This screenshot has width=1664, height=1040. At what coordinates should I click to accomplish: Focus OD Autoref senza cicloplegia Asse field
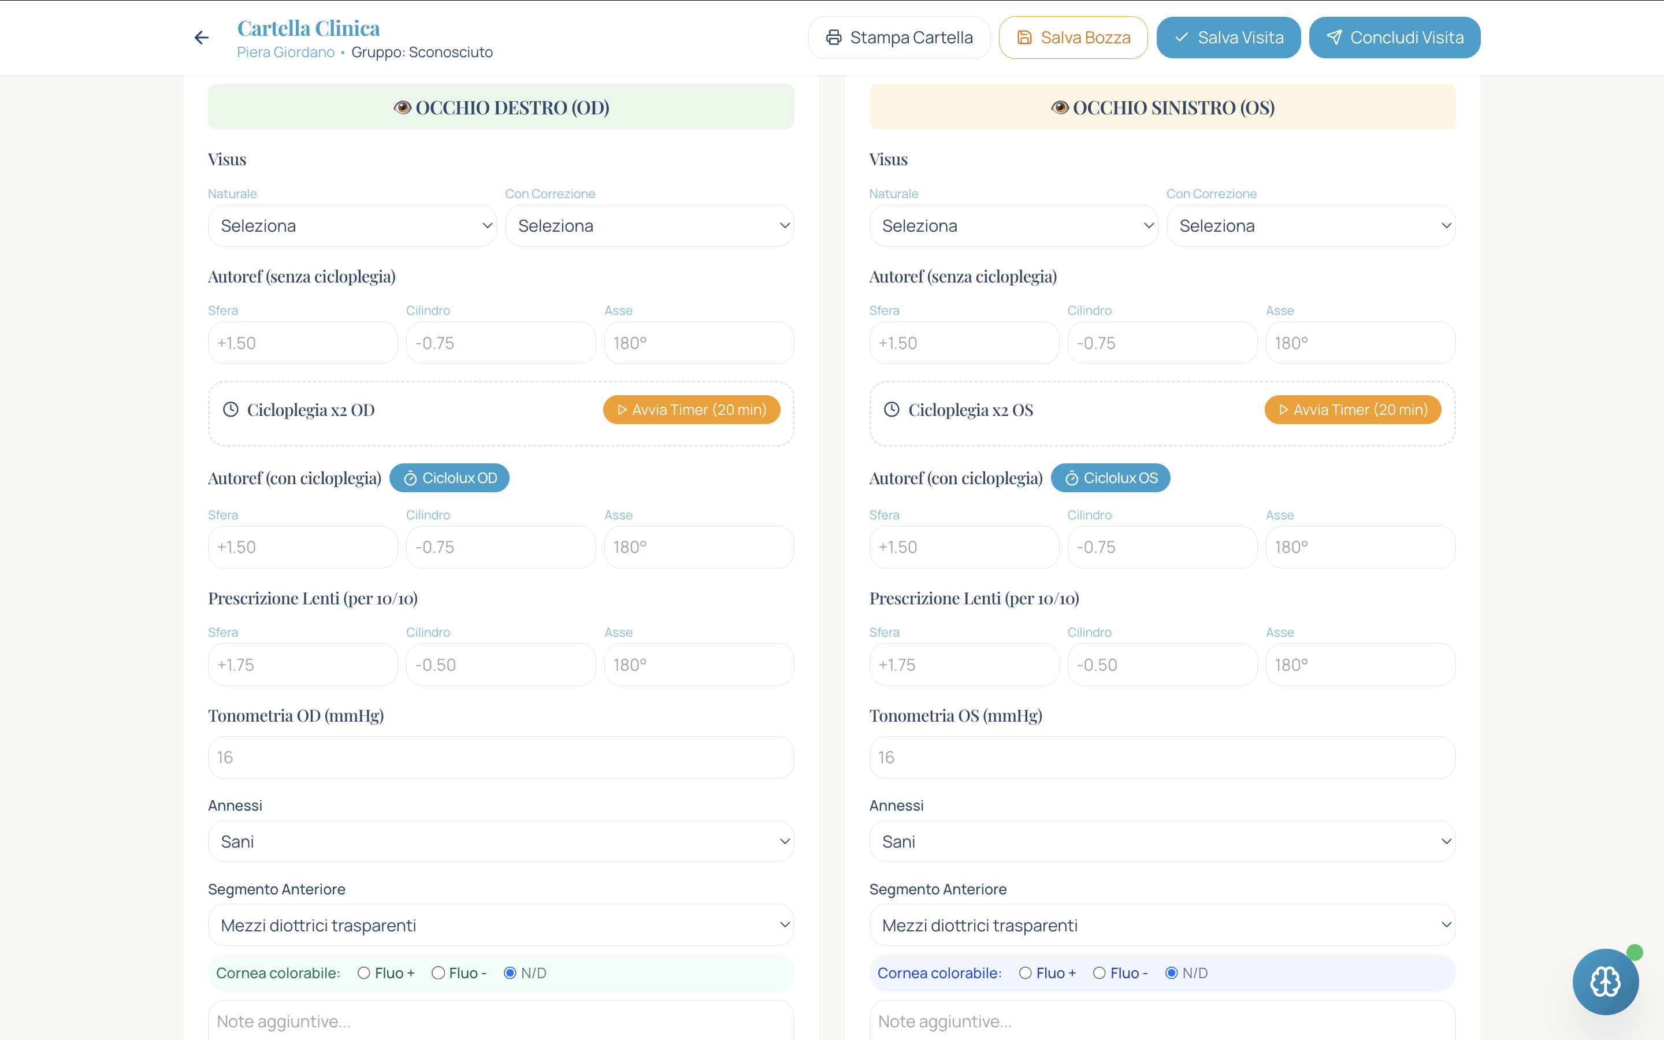tap(699, 343)
